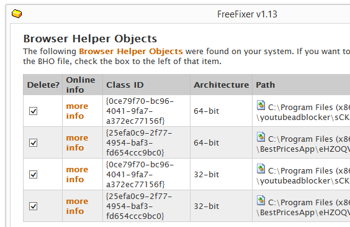Select class ID text in first table row
Viewport: 350px width, 227px height.
(140, 111)
